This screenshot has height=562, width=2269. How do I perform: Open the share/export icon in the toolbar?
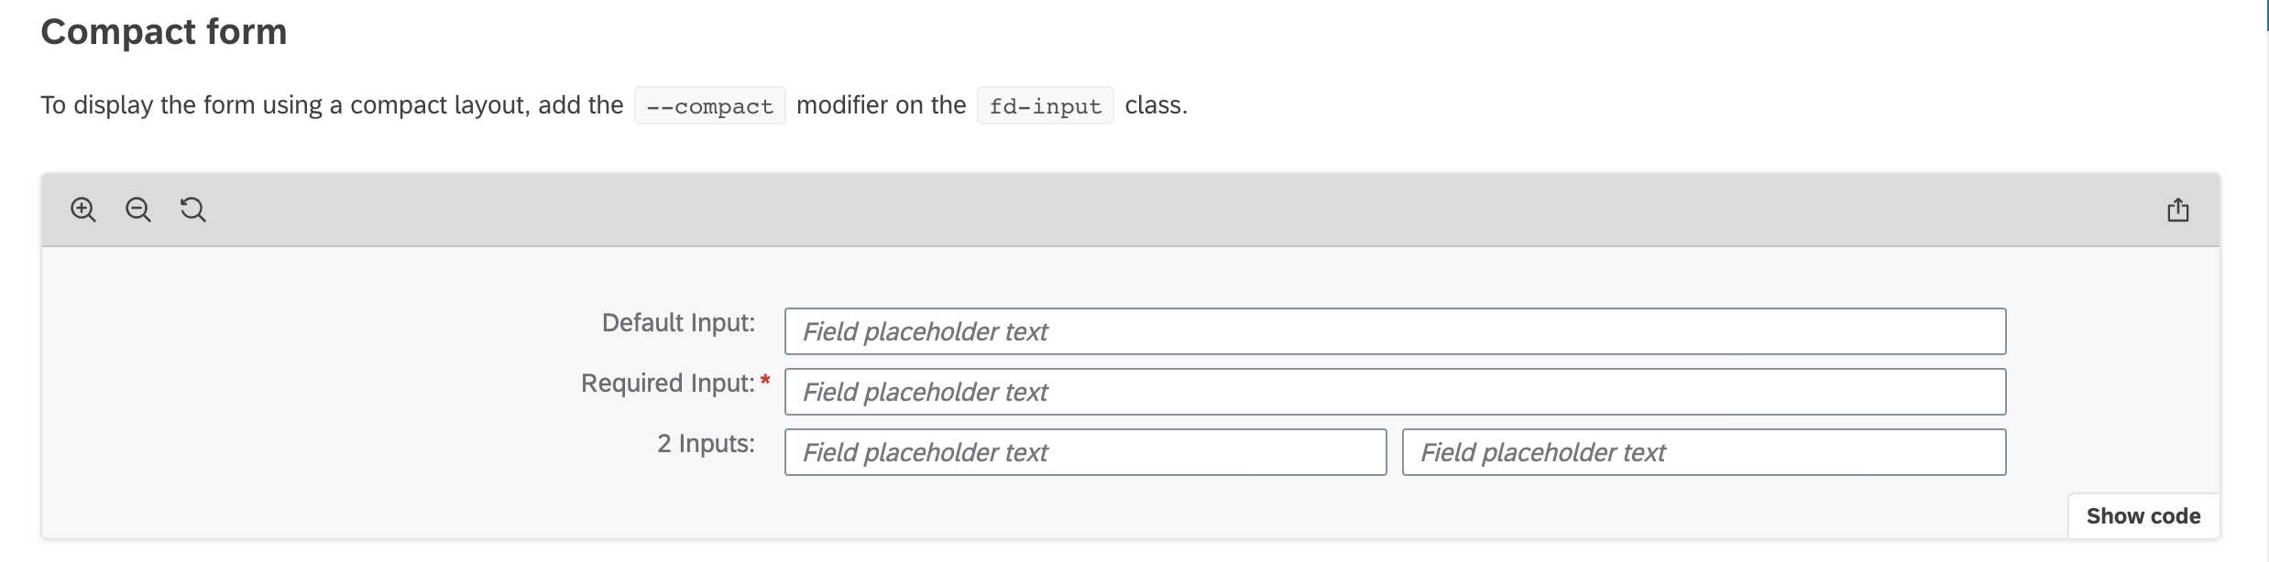pos(2178,211)
